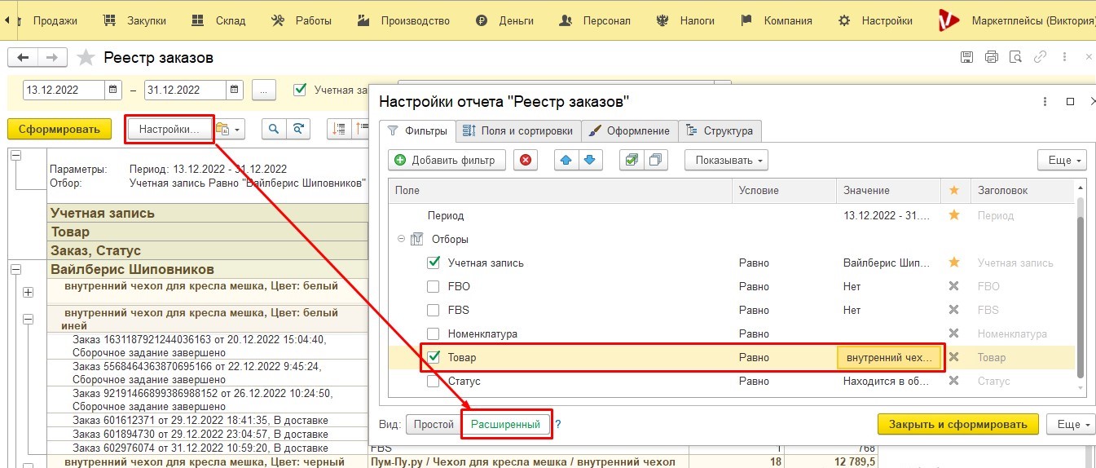Viewport: 1096px width, 468px height.
Task: Open the Продажи menu
Action: 55,20
